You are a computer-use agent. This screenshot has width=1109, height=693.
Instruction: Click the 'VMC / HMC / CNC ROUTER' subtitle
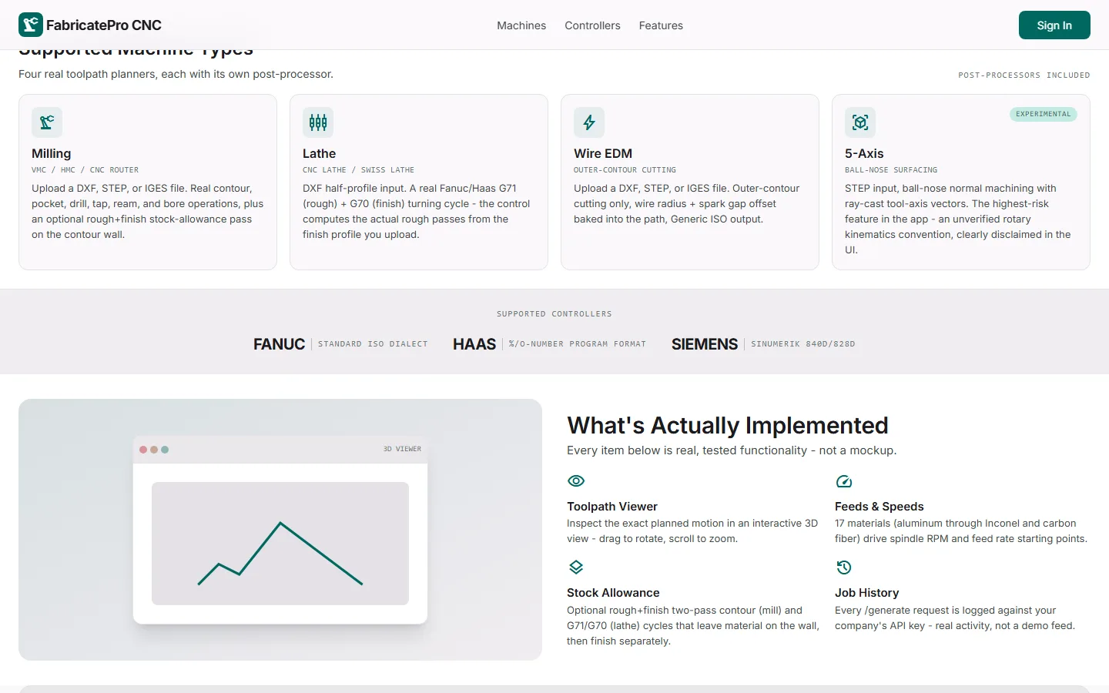(85, 170)
